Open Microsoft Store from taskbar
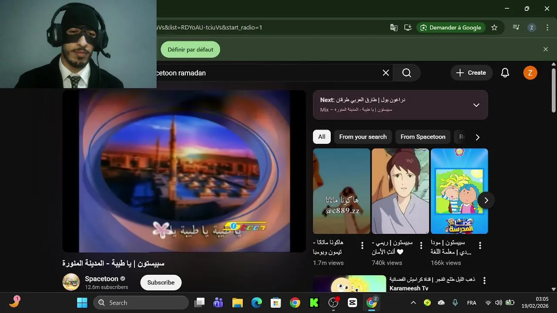Screen dimensions: 557x313 276,303
